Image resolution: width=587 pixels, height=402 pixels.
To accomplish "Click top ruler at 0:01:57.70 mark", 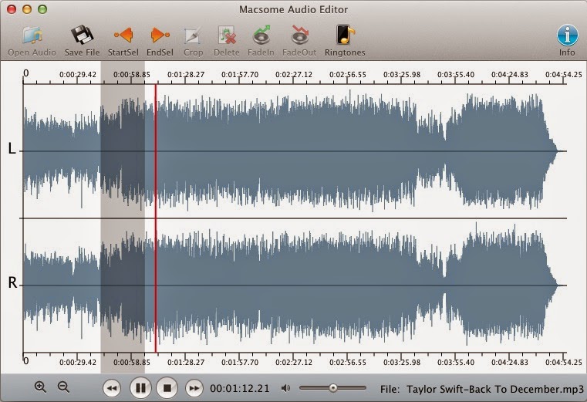I will click(240, 75).
